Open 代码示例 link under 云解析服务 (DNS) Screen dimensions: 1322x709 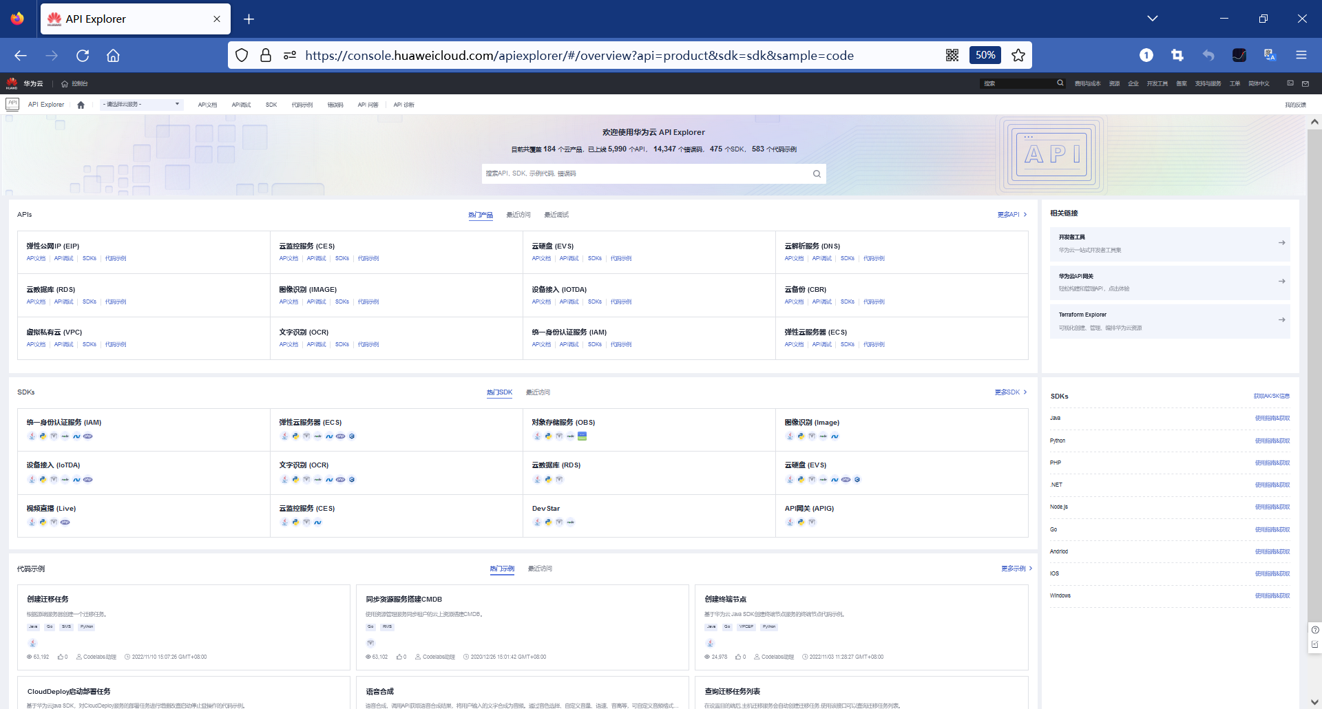point(874,259)
